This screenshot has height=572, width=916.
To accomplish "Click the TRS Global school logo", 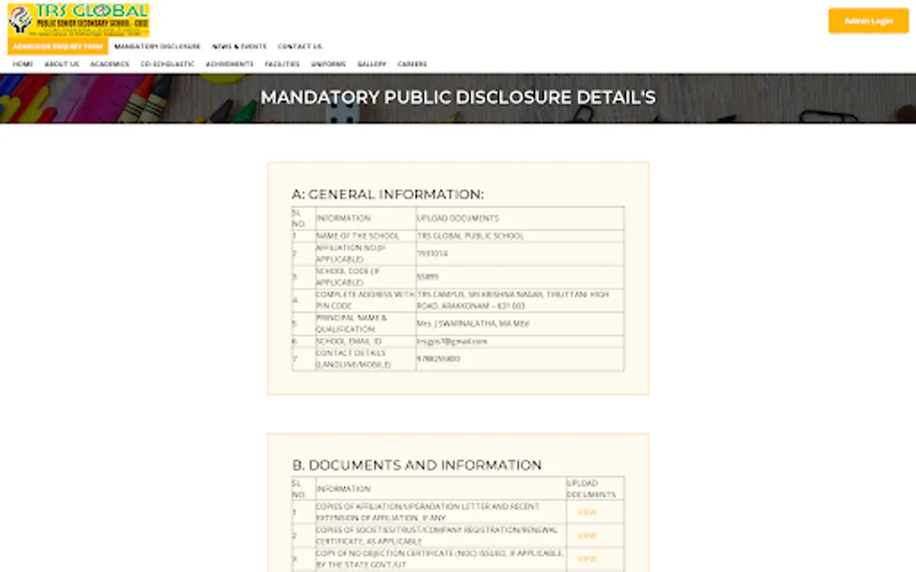I will (79, 20).
